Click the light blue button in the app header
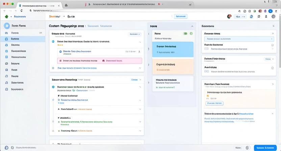The width and height of the screenshot is (281, 151). point(181,17)
